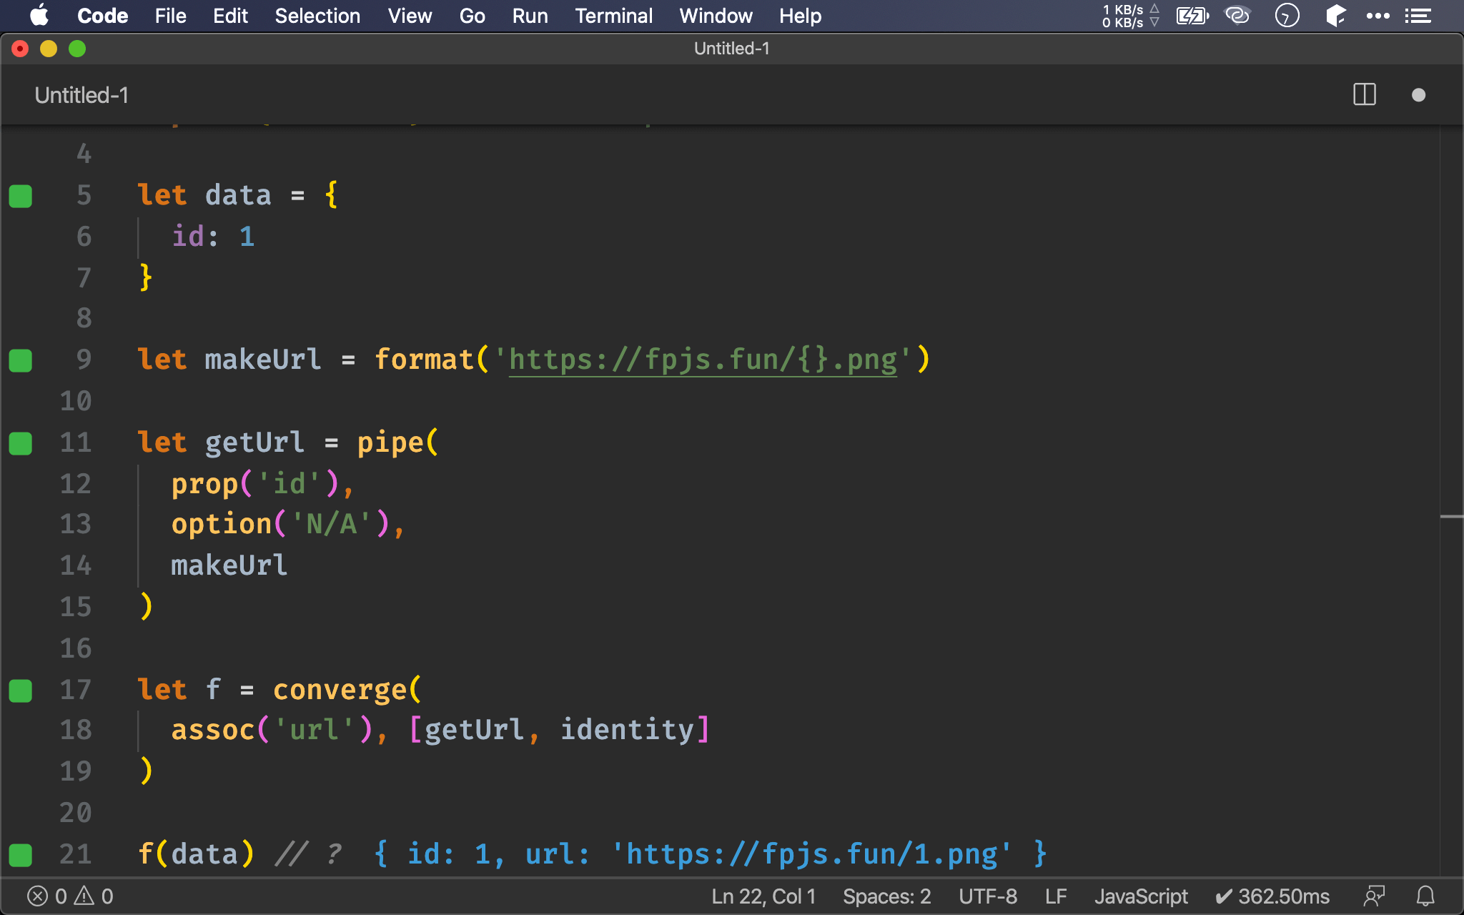Click the 'pipe' function name on line 11

click(390, 442)
